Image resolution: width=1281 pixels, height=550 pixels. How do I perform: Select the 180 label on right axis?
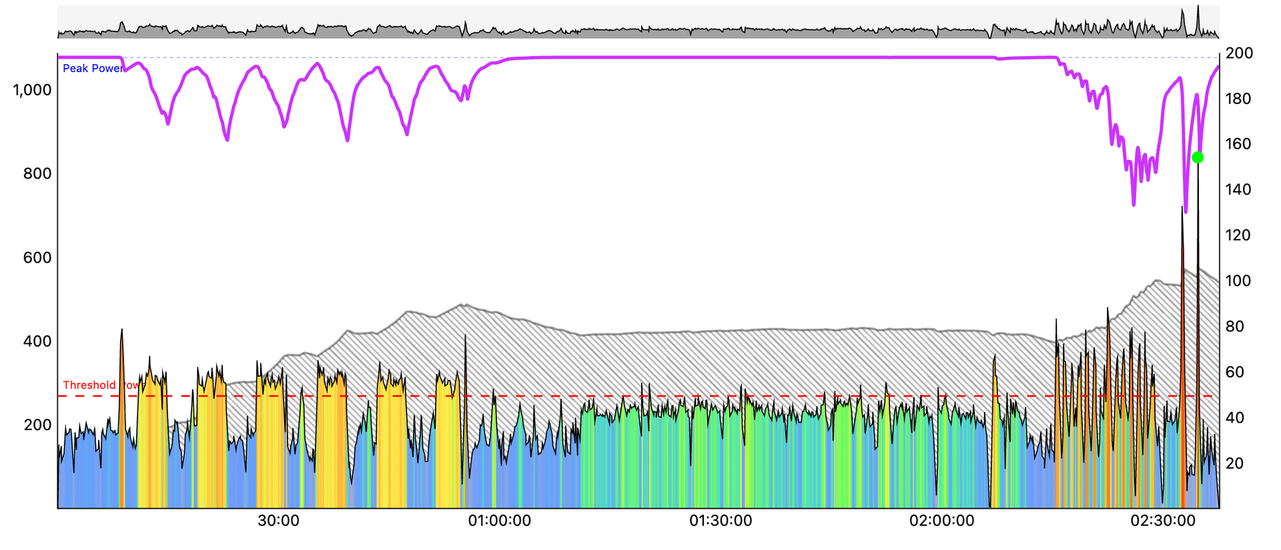click(x=1238, y=99)
